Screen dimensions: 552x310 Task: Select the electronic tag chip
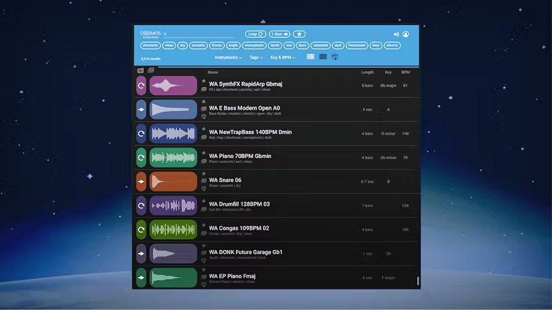150,46
